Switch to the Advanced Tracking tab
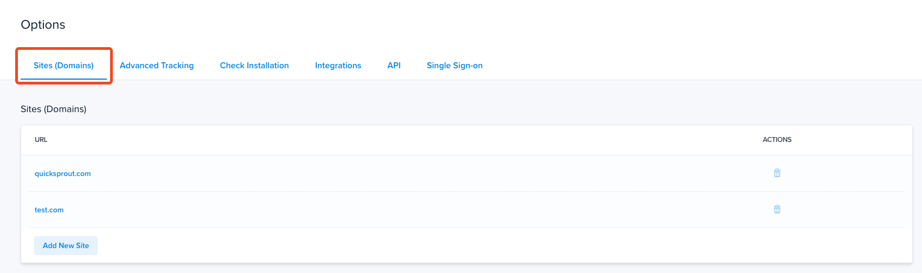Viewport: 922px width, 273px height. pos(157,66)
